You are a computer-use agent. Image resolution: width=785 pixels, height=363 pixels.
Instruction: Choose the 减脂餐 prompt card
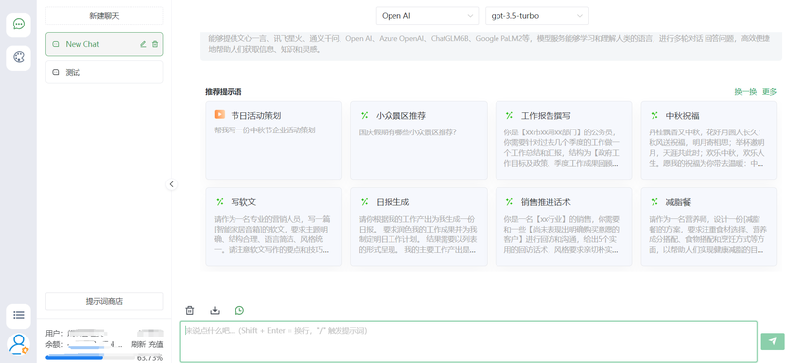pyautogui.click(x=708, y=227)
